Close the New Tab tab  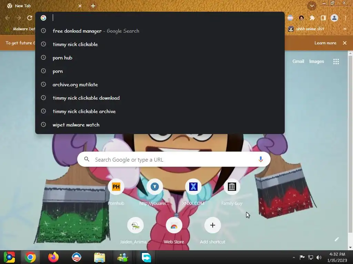(80, 6)
